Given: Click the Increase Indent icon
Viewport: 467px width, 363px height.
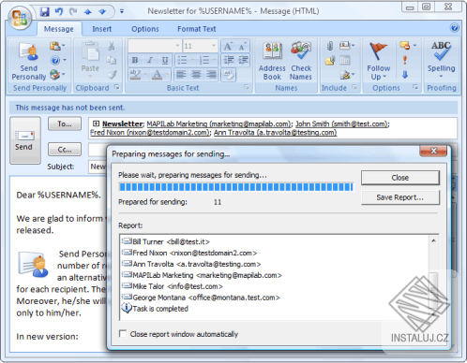Looking at the screenshot, I should pos(244,60).
